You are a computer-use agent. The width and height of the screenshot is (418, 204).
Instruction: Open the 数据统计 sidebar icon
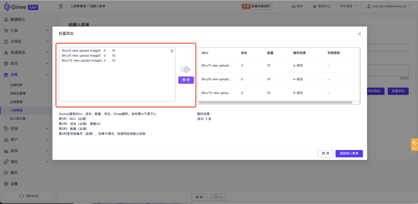click(x=6, y=19)
